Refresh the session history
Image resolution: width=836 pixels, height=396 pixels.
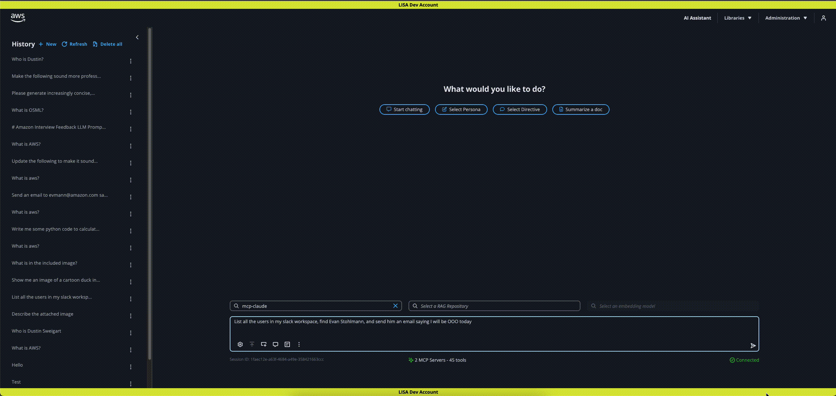click(75, 44)
